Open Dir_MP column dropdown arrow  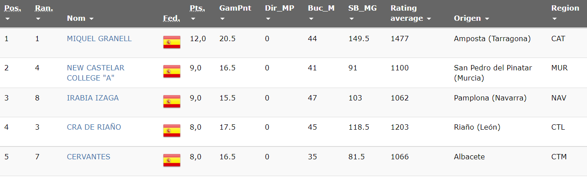pos(268,19)
